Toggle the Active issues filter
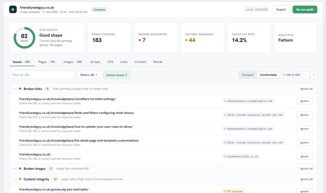 click(117, 75)
